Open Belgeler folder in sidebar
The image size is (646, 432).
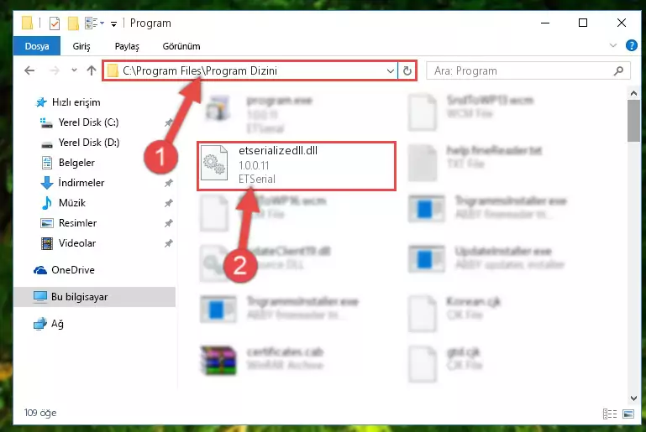click(76, 163)
